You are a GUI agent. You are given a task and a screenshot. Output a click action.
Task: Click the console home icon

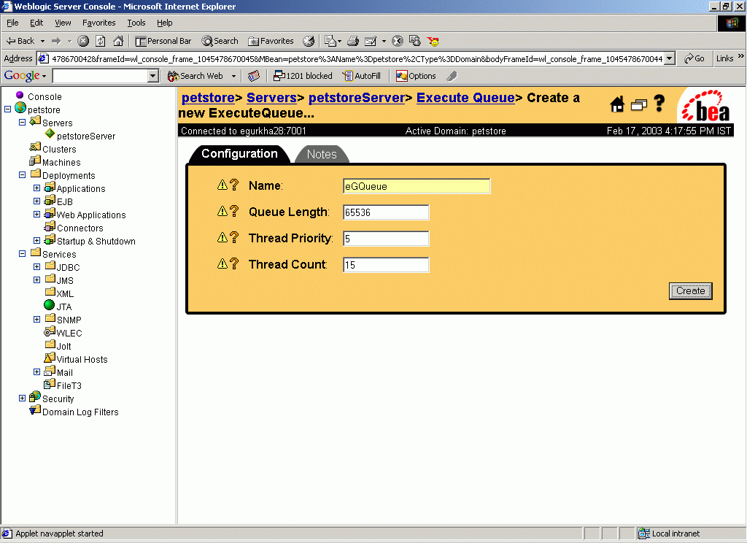point(617,104)
